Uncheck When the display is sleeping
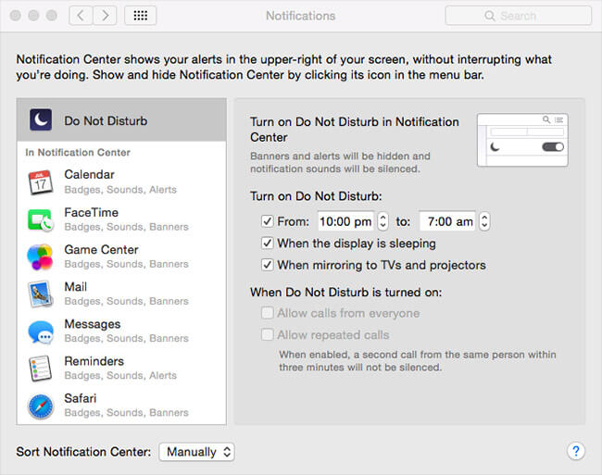This screenshot has width=602, height=475. coord(267,243)
